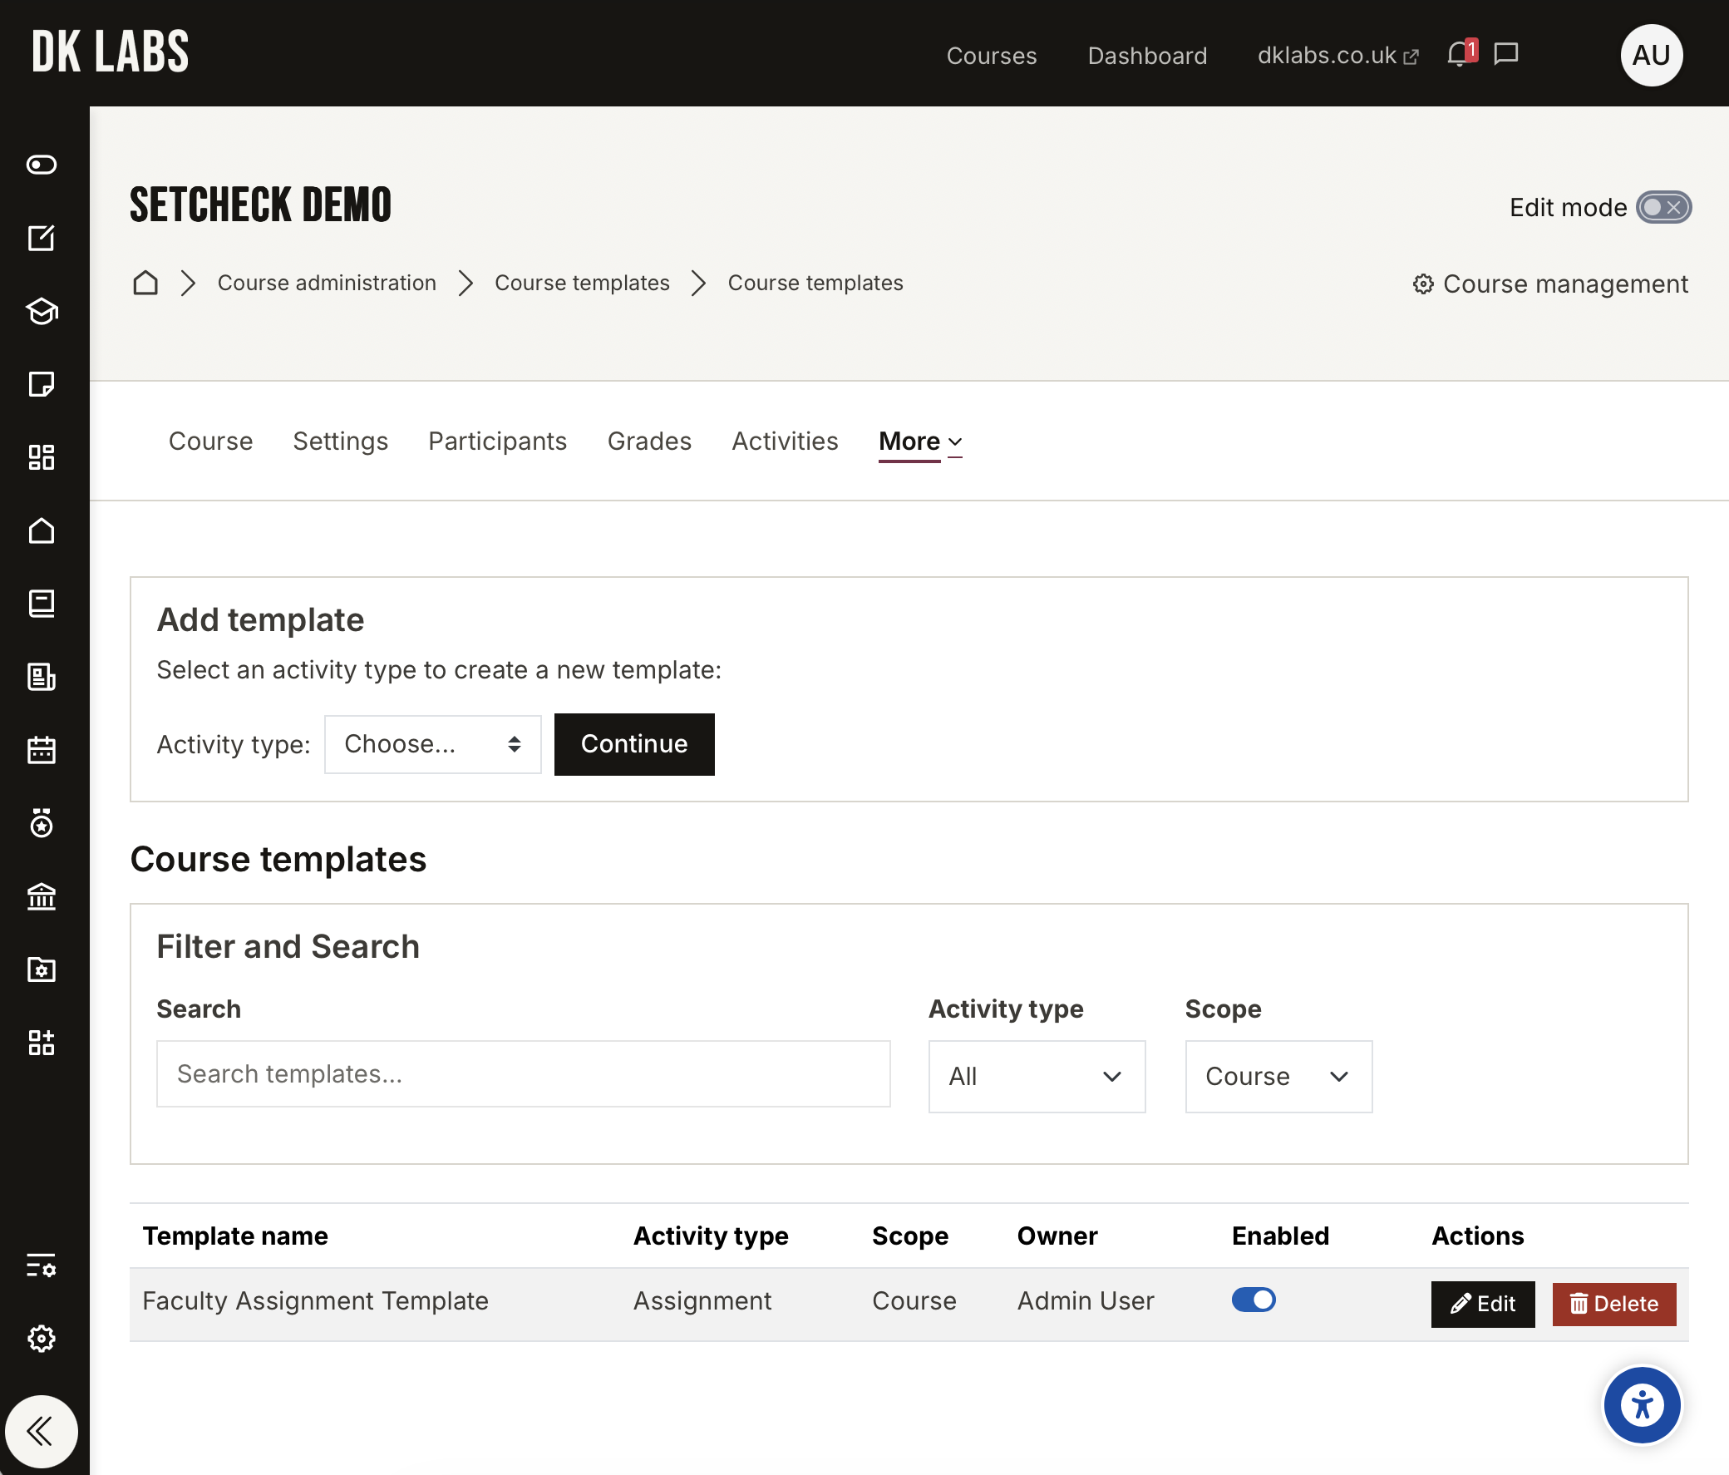The height and width of the screenshot is (1475, 1729).
Task: Click Course administration breadcrumb link
Action: pos(328,283)
